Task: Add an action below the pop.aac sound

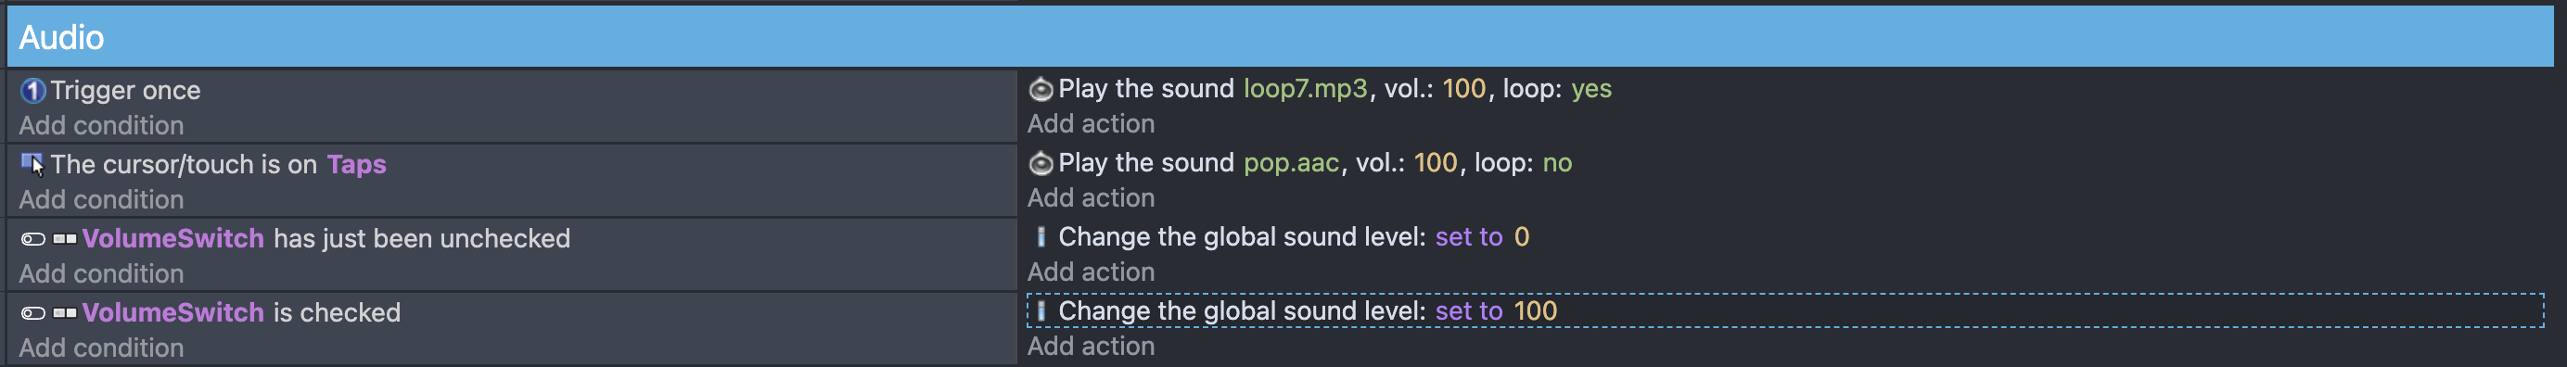Action: coord(1092,196)
